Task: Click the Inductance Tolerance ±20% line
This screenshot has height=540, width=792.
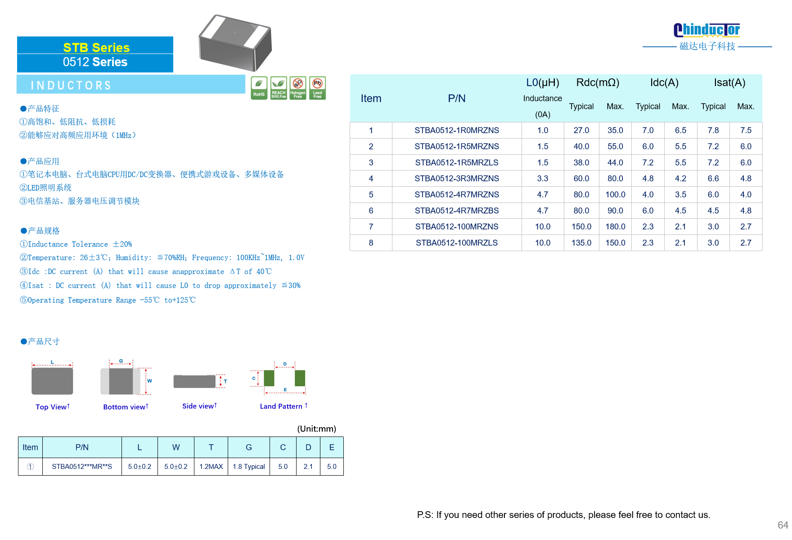Action: point(76,244)
